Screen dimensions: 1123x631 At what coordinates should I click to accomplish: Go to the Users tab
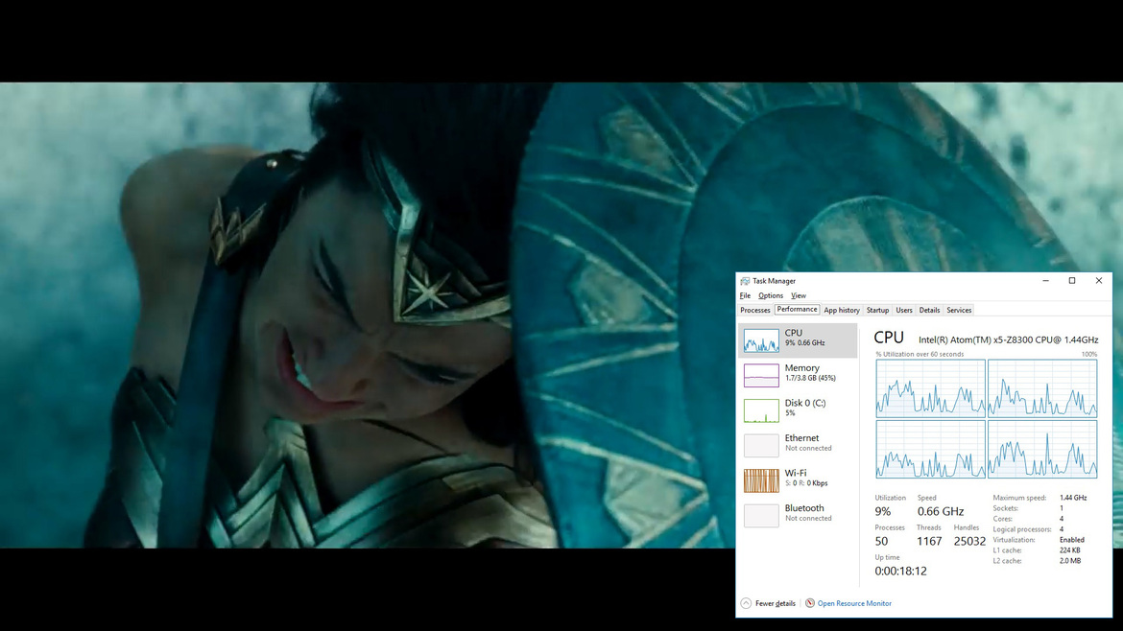904,311
